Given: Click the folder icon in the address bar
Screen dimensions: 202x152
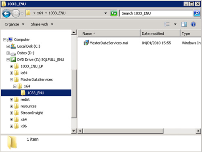Looking at the screenshot, I should click(x=28, y=13).
